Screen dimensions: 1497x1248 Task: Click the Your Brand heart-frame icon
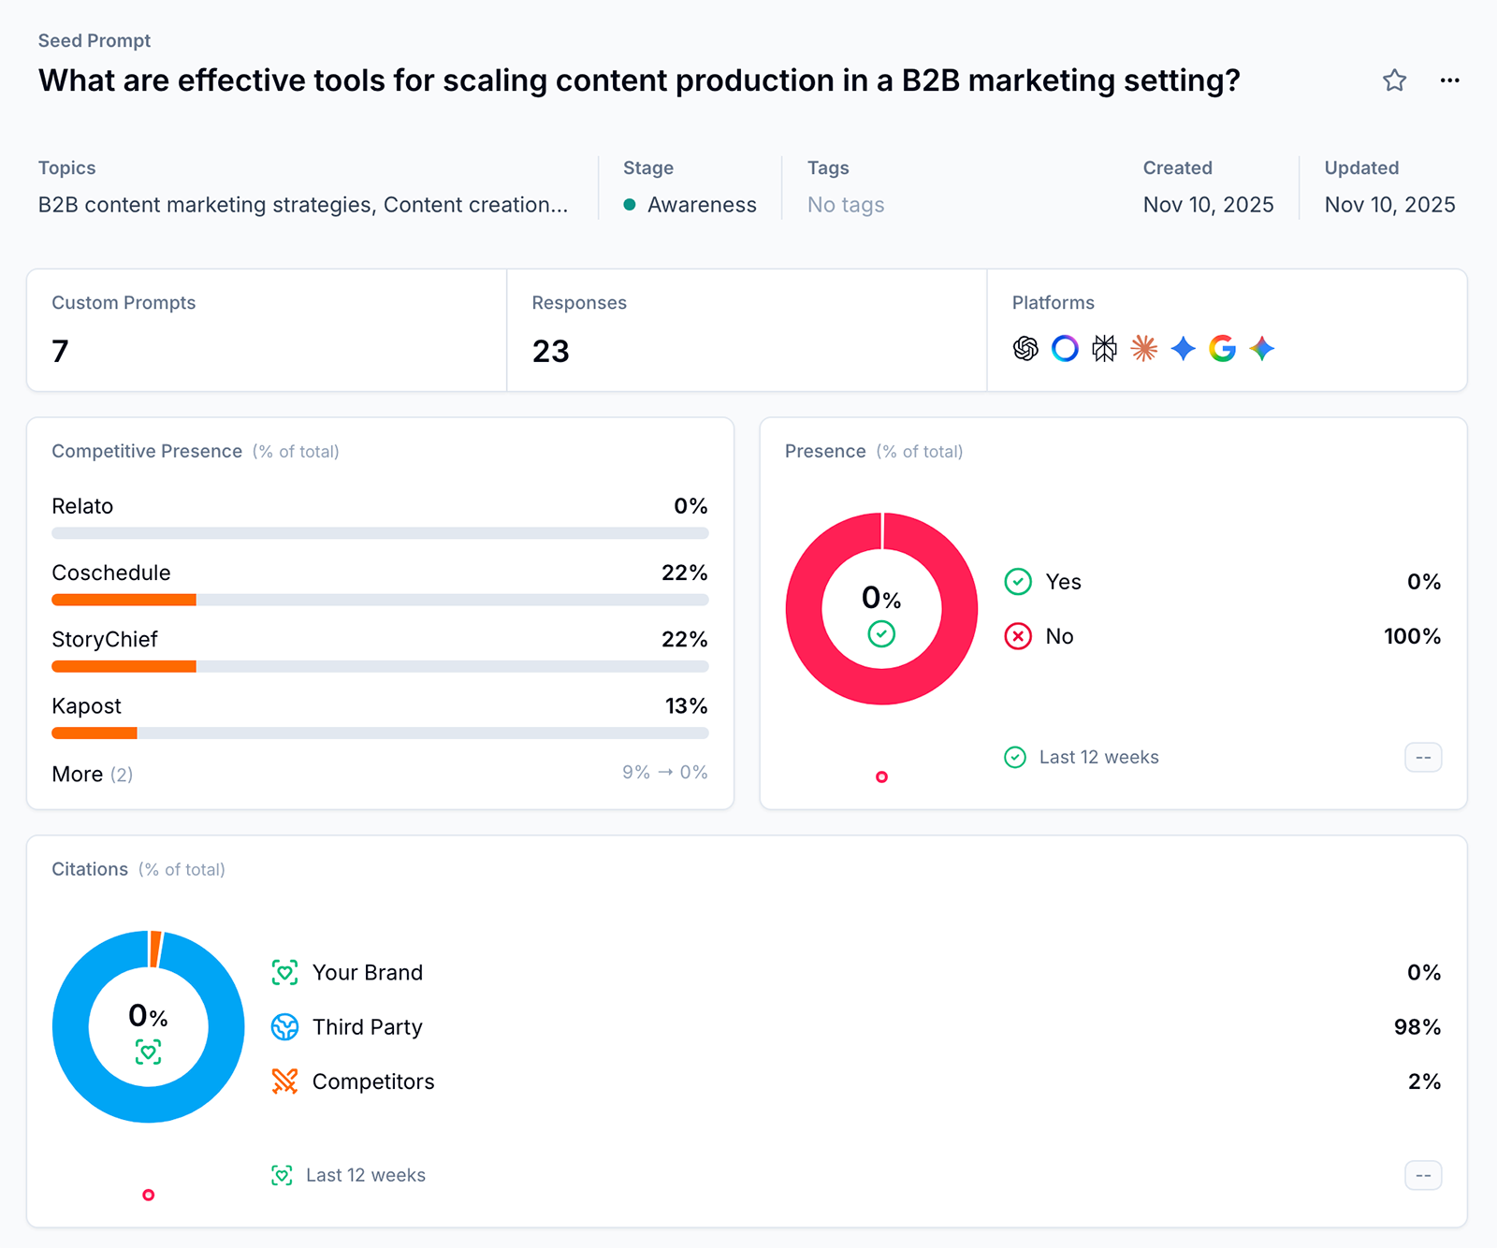point(284,973)
